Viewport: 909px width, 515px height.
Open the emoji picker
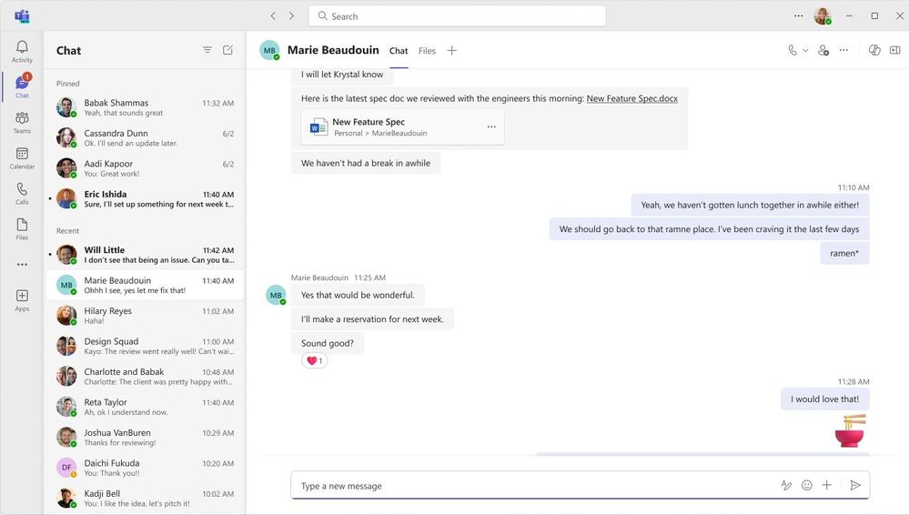(x=806, y=485)
